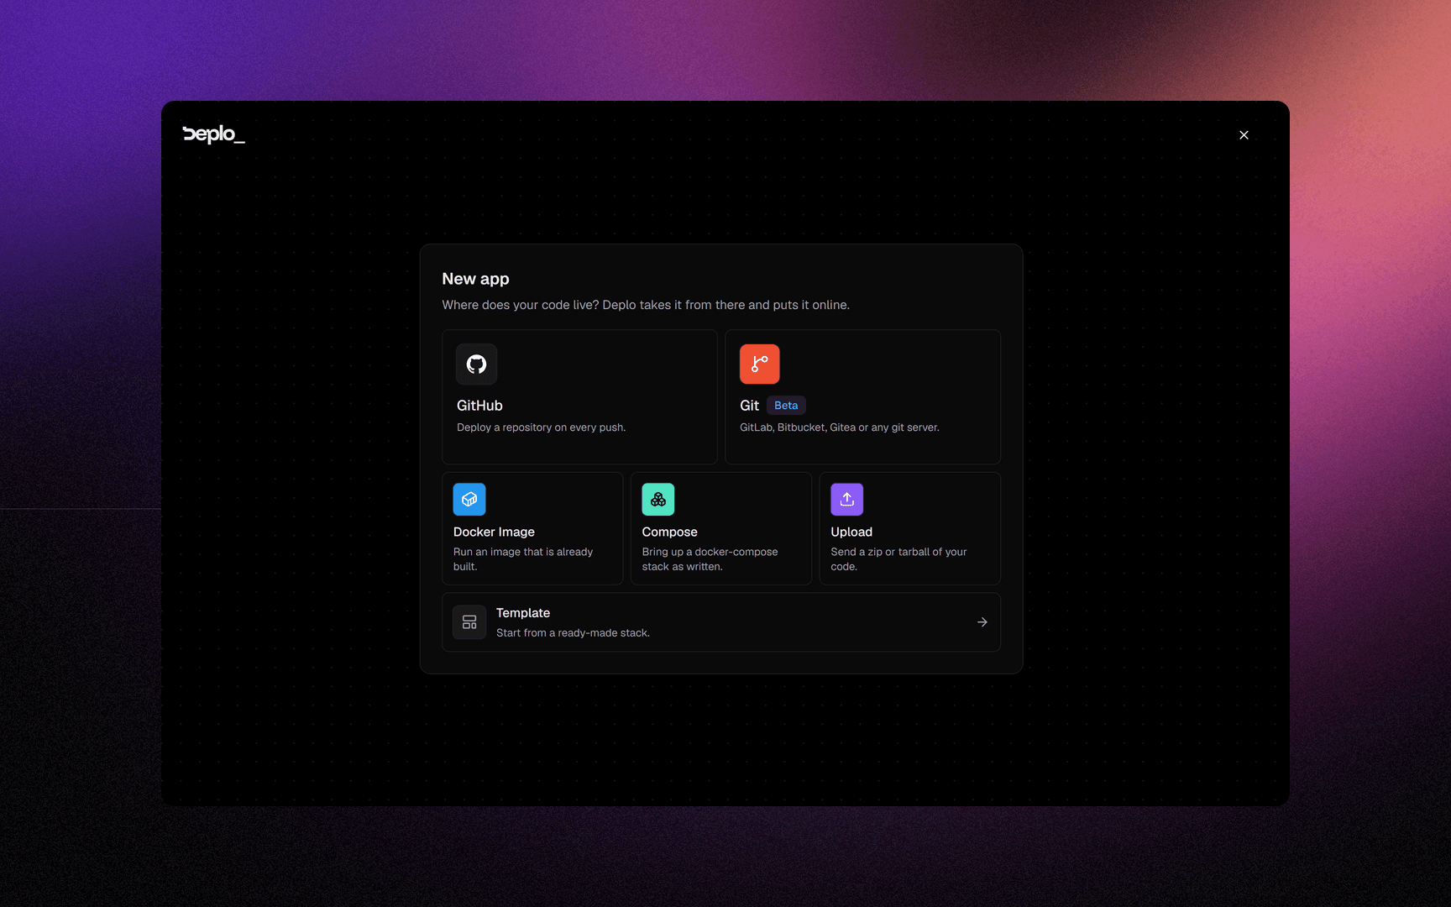Screen dimensions: 1451x907
Task: Click "Send a zip or tarball of your code."
Action: click(x=898, y=559)
